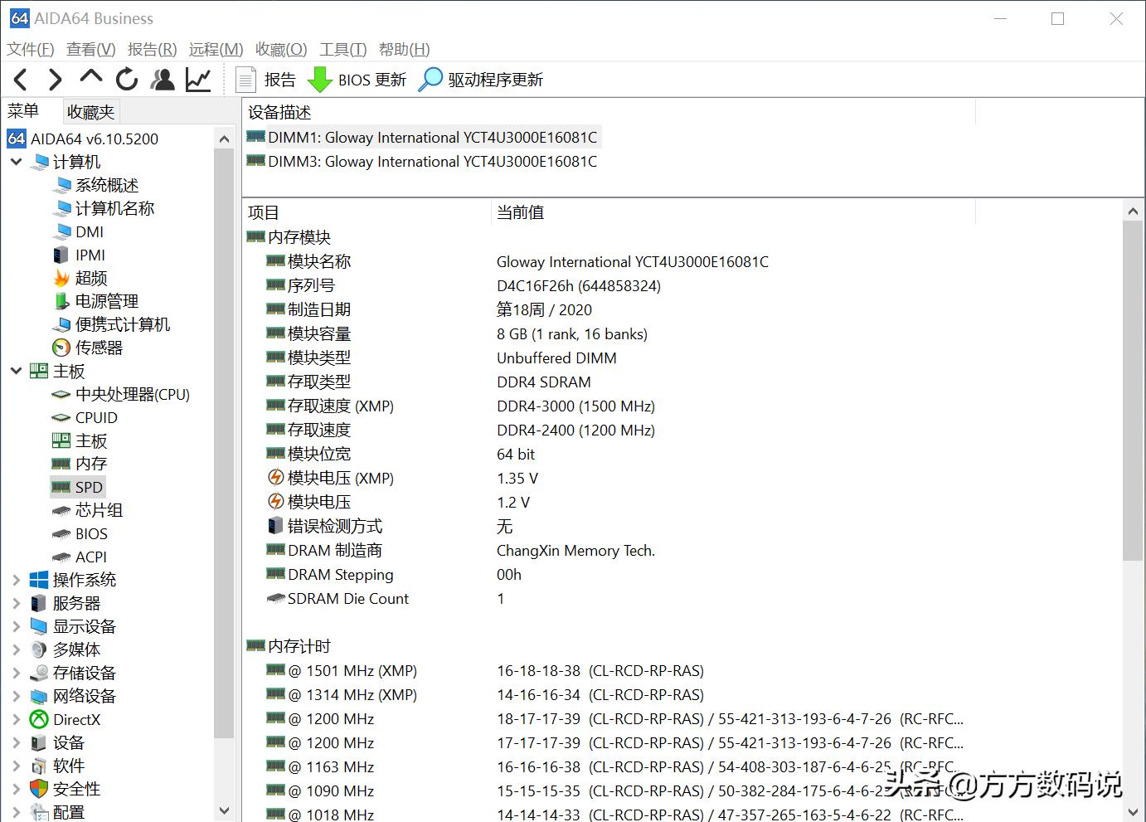1146x822 pixels.
Task: Open the 远程(M) menu
Action: coord(216,50)
